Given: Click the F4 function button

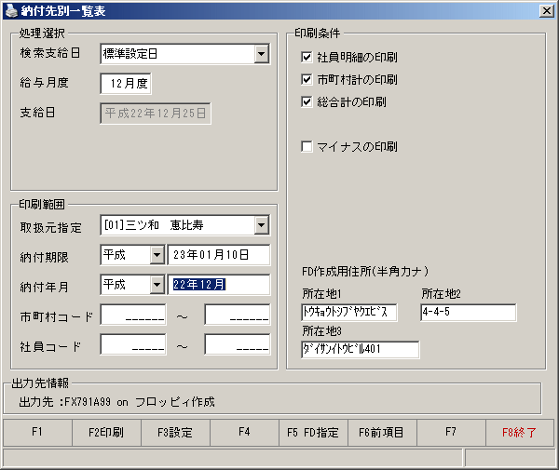Looking at the screenshot, I should [244, 432].
